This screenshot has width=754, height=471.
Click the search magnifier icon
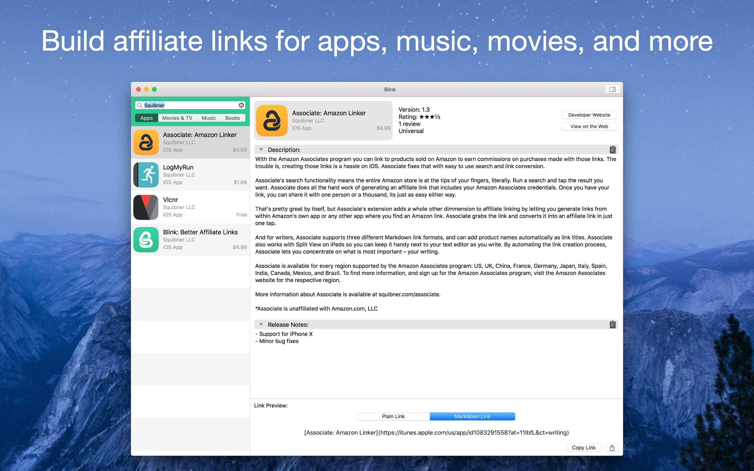[140, 105]
